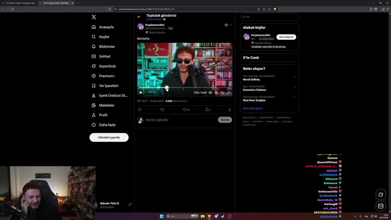Screen dimensions: 391x220
Task: Play the Mentality video
Action: pos(141,93)
